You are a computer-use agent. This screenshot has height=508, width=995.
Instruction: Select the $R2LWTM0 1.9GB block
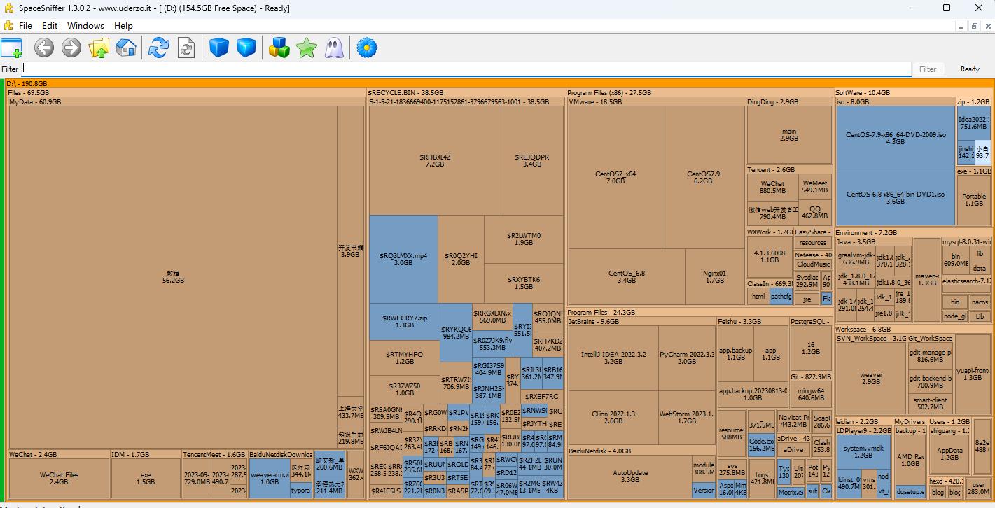pyautogui.click(x=524, y=239)
